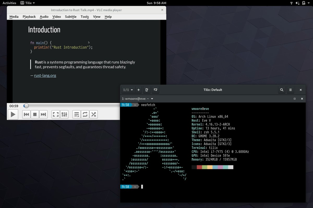313x208 pixels.
Task: Show the VLC playlist
Action: [77, 114]
